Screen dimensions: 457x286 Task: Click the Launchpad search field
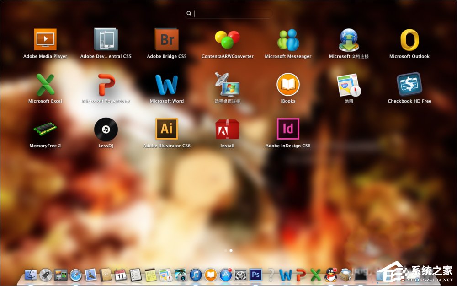[x=228, y=13]
